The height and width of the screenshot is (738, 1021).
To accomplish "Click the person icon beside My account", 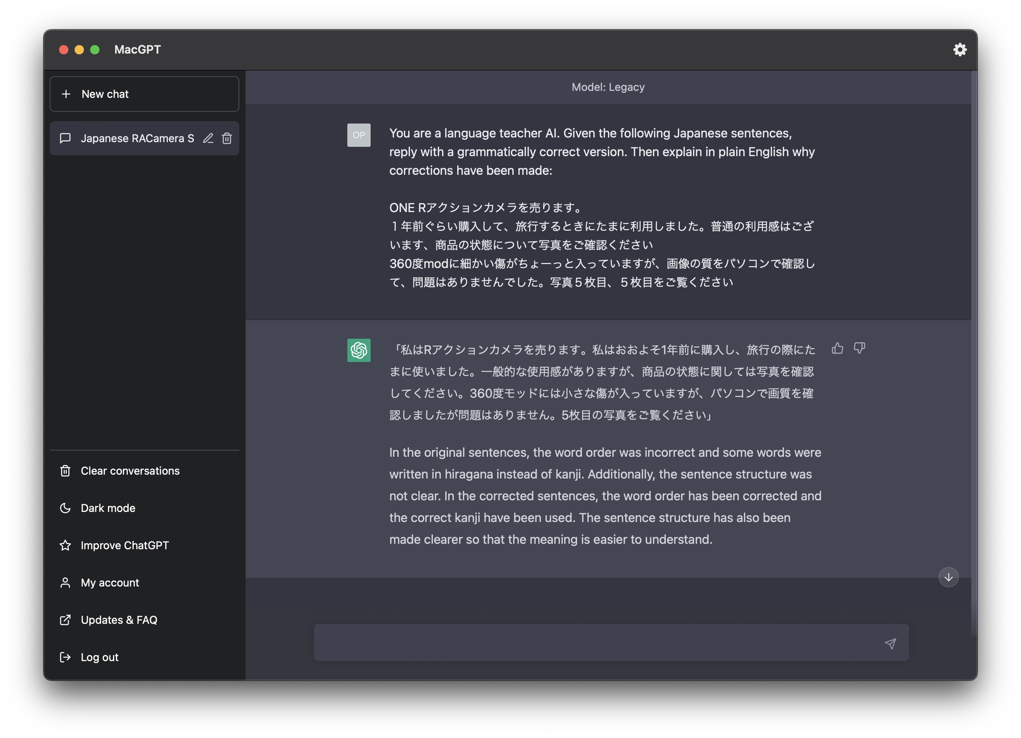I will click(x=65, y=583).
